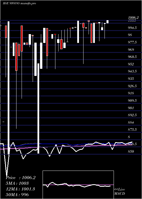142x199 pixels.
Task: Click the 935 price axis label
Action: pyautogui.click(x=131, y=79)
